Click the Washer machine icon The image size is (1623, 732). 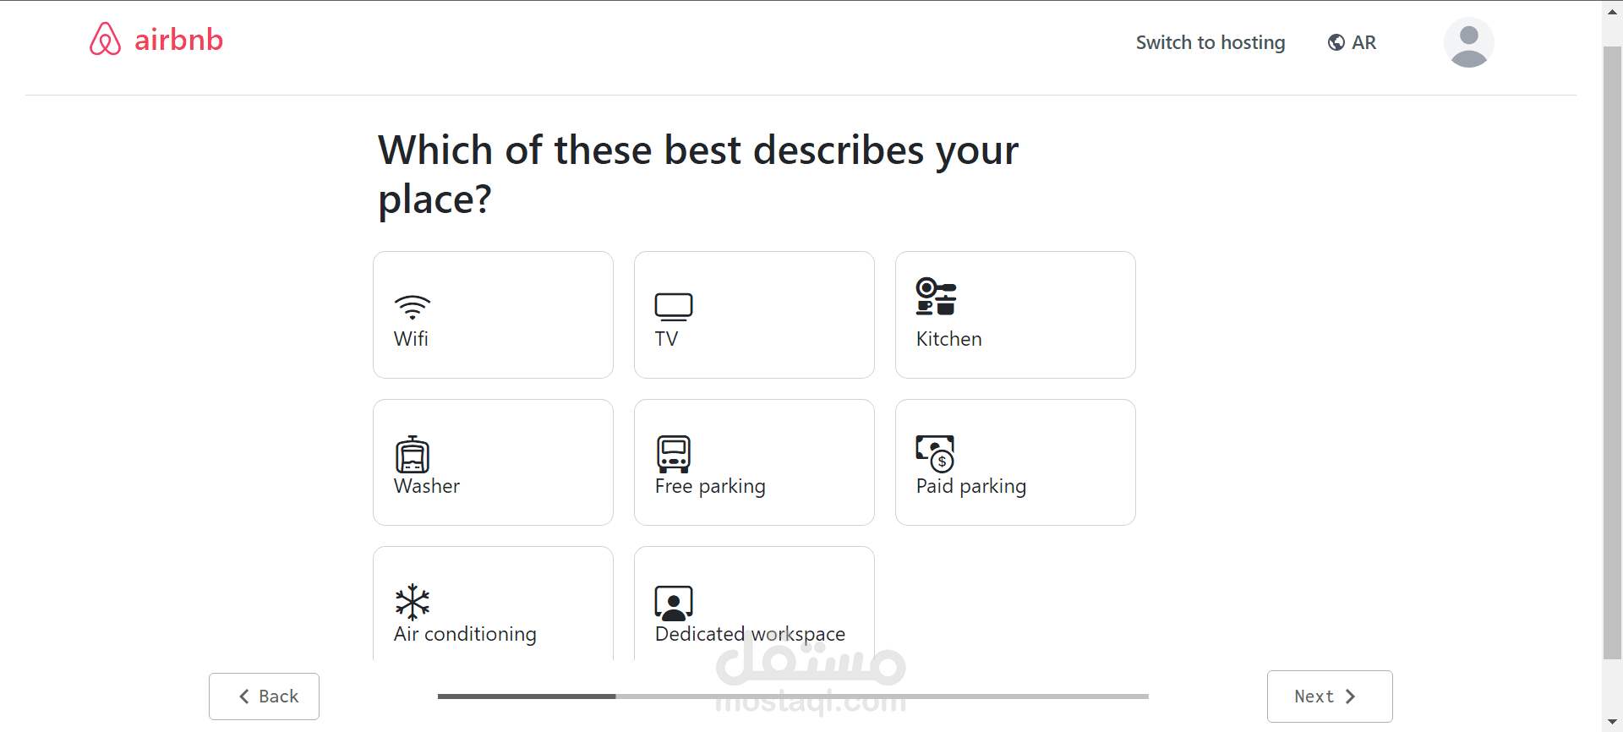click(413, 455)
